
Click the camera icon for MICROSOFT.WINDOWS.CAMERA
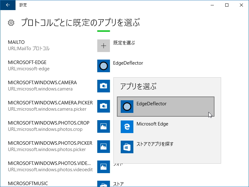pos(104,86)
